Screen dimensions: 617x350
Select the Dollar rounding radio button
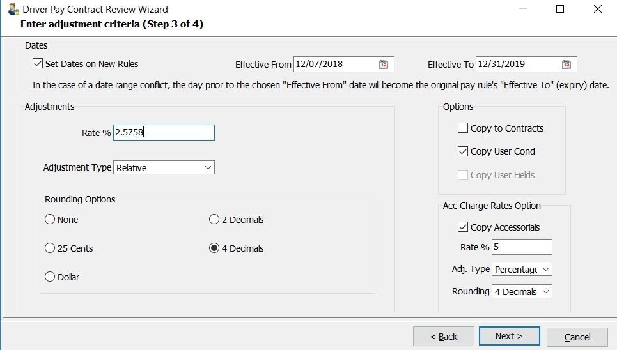tap(50, 277)
